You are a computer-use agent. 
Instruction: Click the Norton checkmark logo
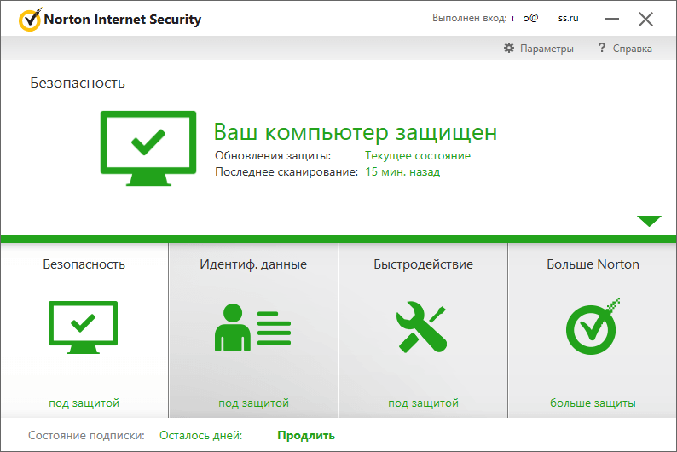[30, 20]
